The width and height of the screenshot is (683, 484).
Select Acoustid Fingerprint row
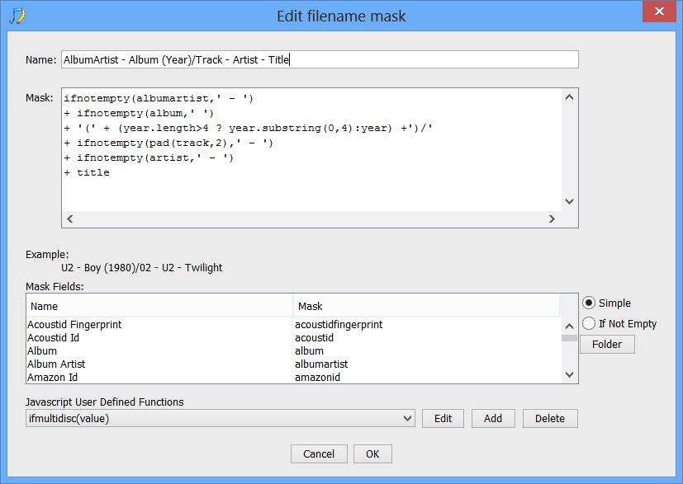click(293, 324)
